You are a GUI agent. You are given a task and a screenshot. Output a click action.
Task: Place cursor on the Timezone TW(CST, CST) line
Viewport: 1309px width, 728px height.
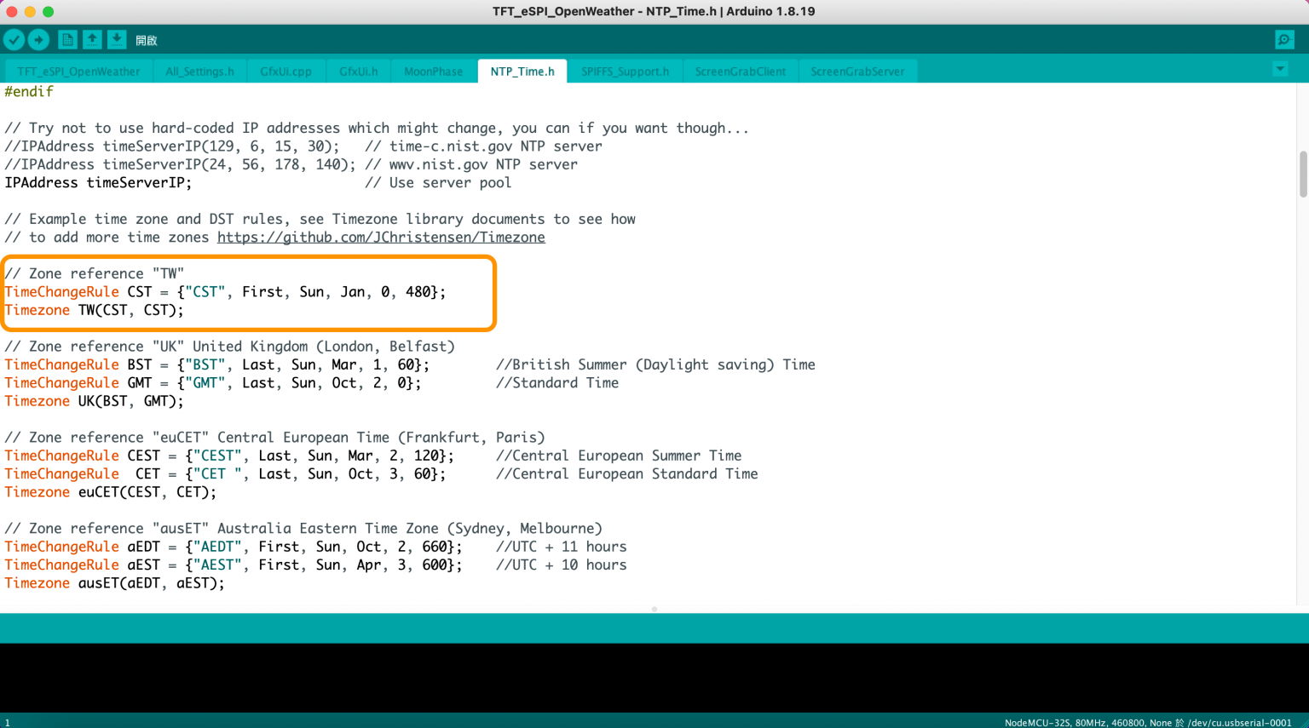point(94,310)
